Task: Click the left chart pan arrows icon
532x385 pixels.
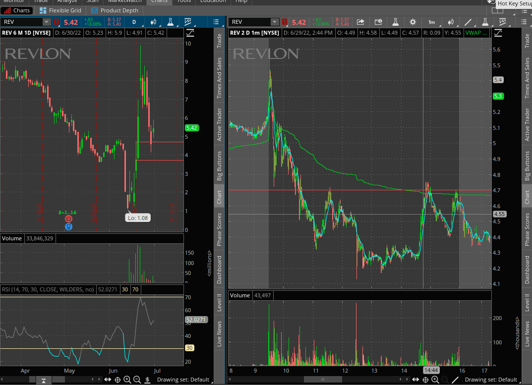Action: point(108,380)
